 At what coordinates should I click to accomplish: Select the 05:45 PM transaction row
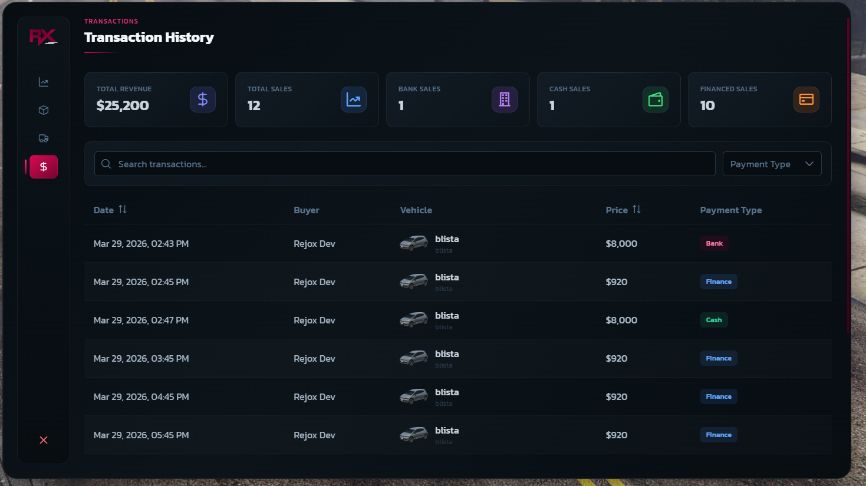pyautogui.click(x=457, y=435)
